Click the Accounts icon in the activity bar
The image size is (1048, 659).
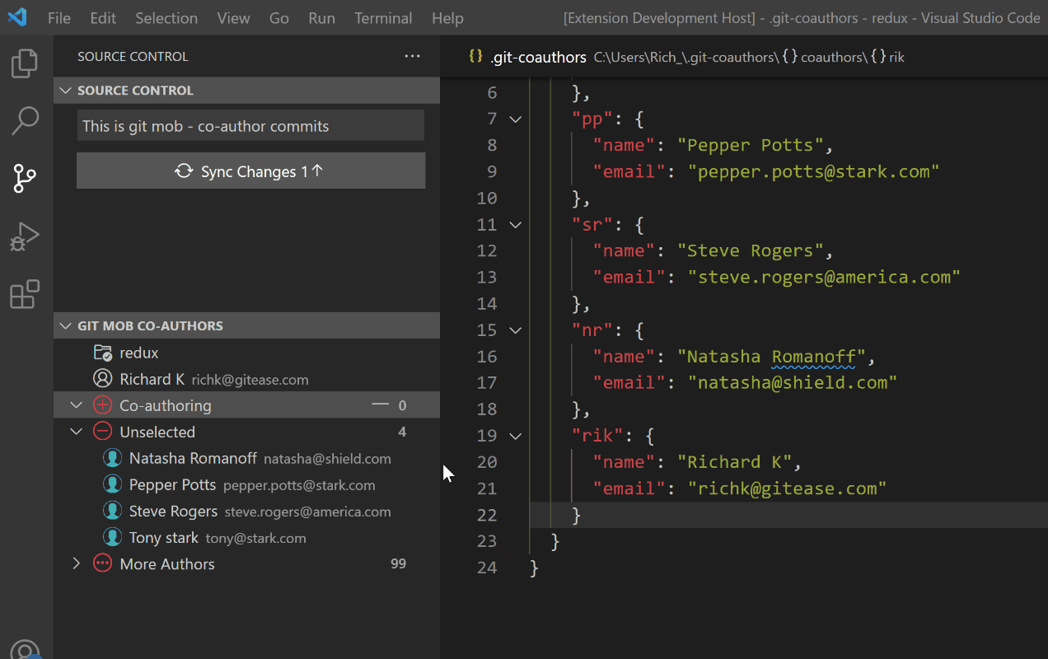point(25,651)
